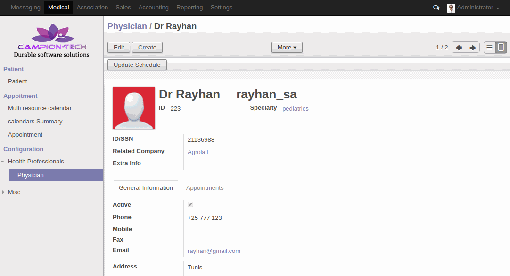Open the More dropdown menu
This screenshot has width=510, height=276.
click(x=287, y=48)
